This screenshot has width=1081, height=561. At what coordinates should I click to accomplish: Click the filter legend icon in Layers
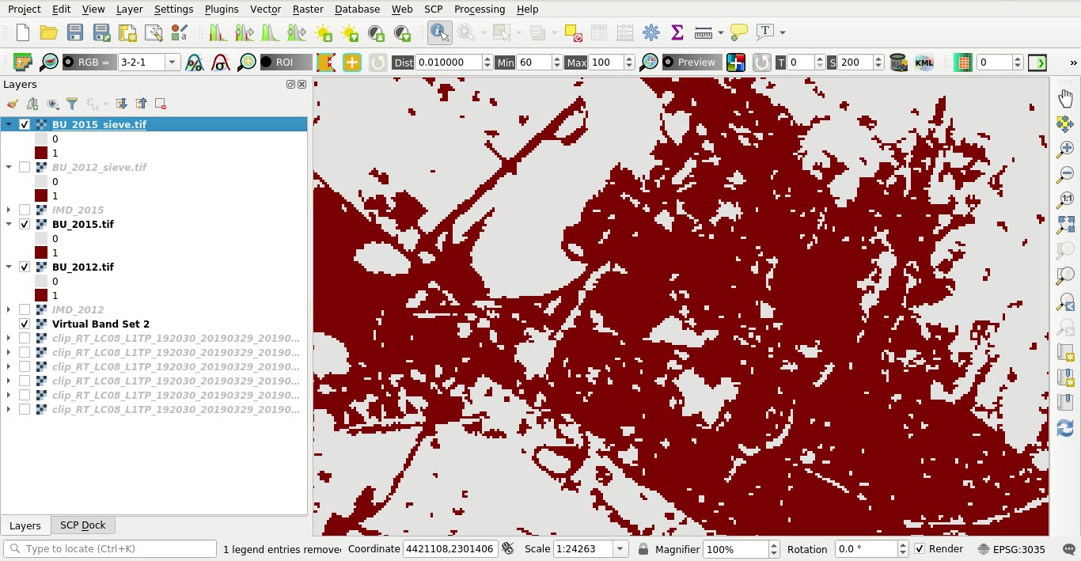(x=72, y=104)
